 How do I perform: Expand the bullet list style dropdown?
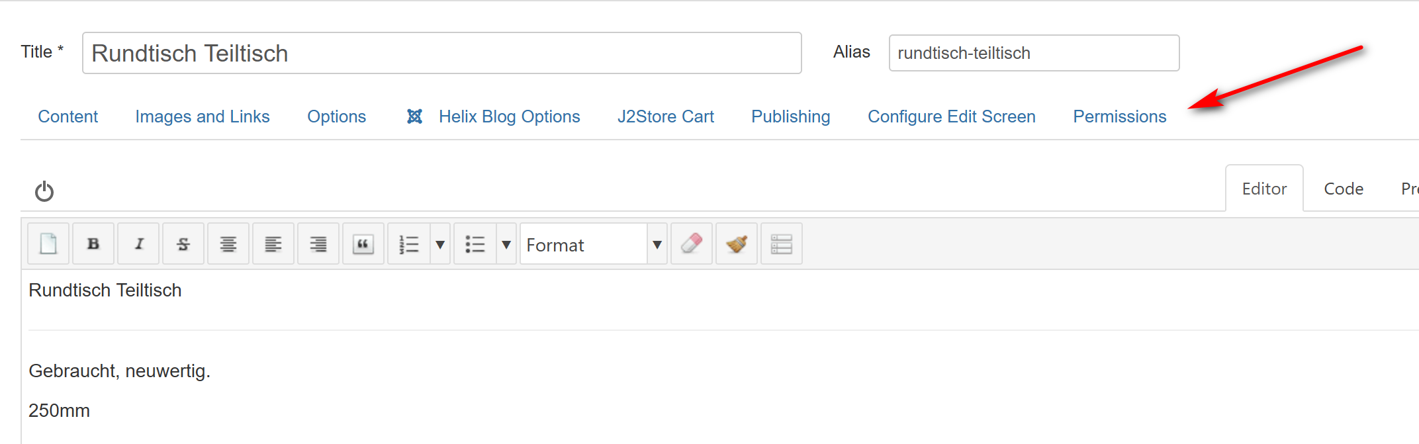[x=506, y=244]
